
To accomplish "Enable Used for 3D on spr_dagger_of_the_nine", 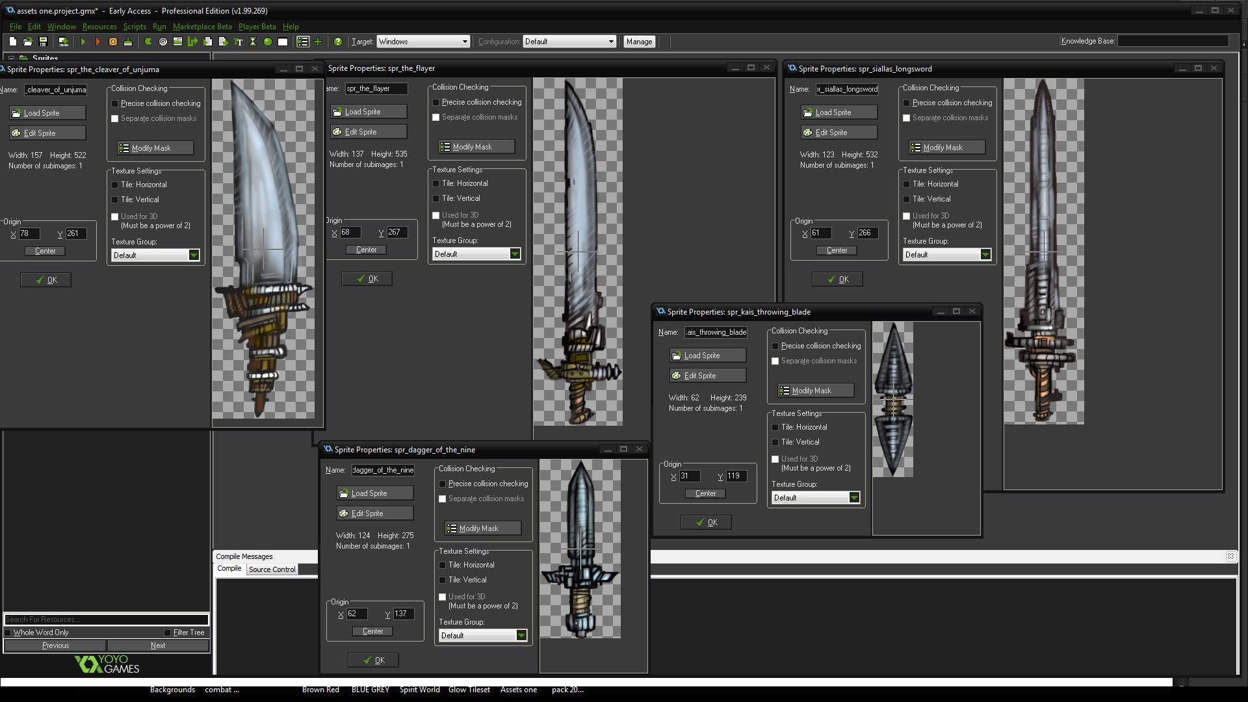I will point(443,597).
